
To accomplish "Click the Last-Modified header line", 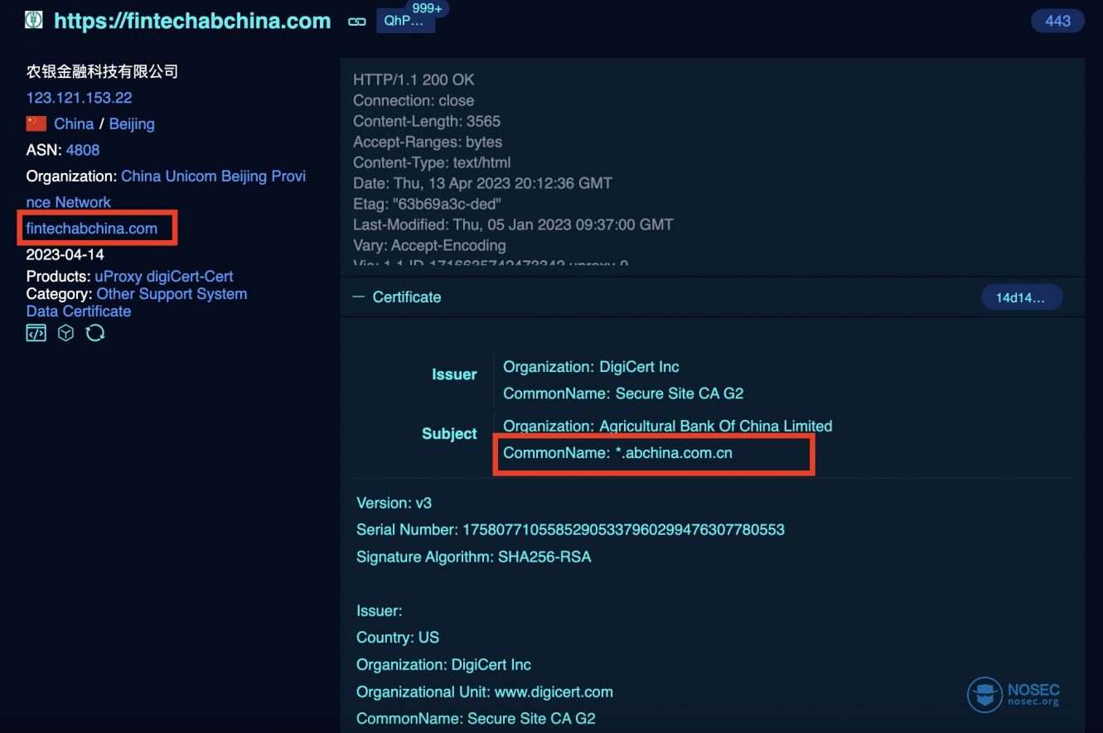I will (x=513, y=225).
